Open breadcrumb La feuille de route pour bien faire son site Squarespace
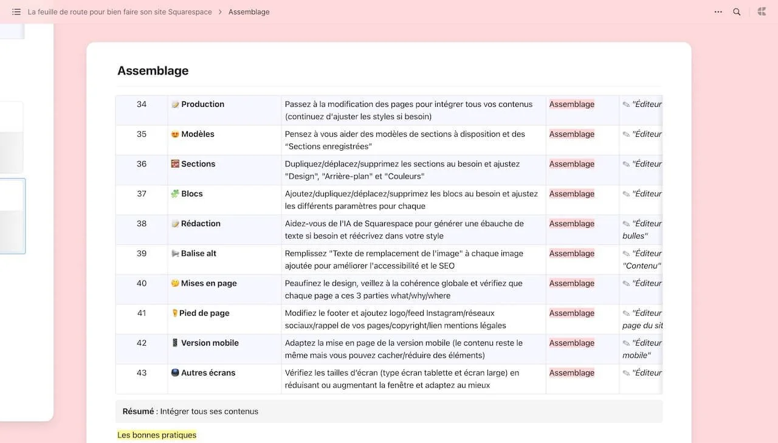 click(x=119, y=12)
